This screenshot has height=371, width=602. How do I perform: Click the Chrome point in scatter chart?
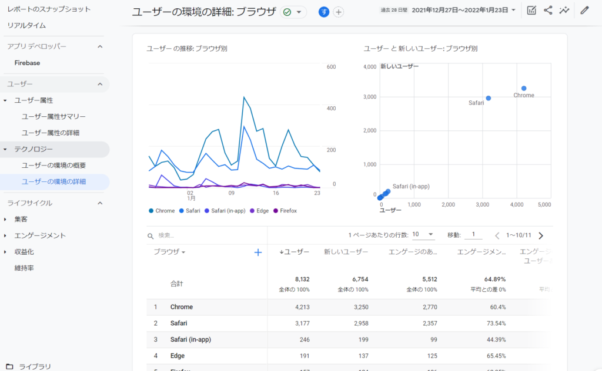coord(524,88)
